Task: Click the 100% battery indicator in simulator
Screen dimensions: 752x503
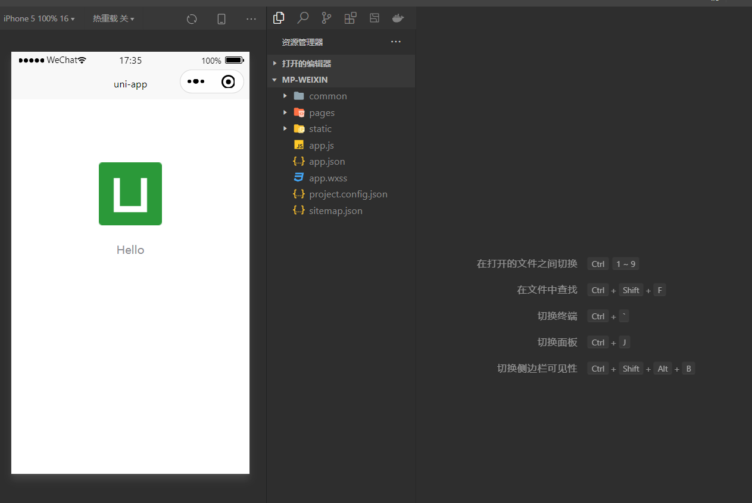Action: [223, 60]
